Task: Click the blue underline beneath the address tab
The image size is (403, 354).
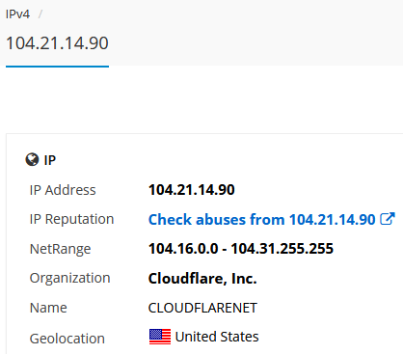Action: pyautogui.click(x=57, y=67)
